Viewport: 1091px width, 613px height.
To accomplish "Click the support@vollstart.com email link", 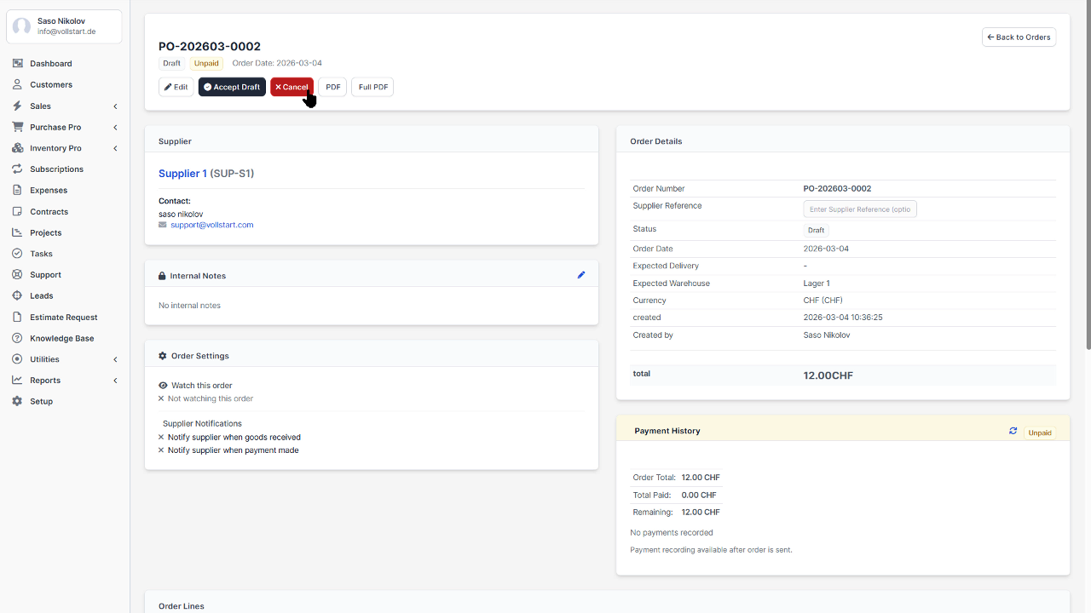I will 212,225.
